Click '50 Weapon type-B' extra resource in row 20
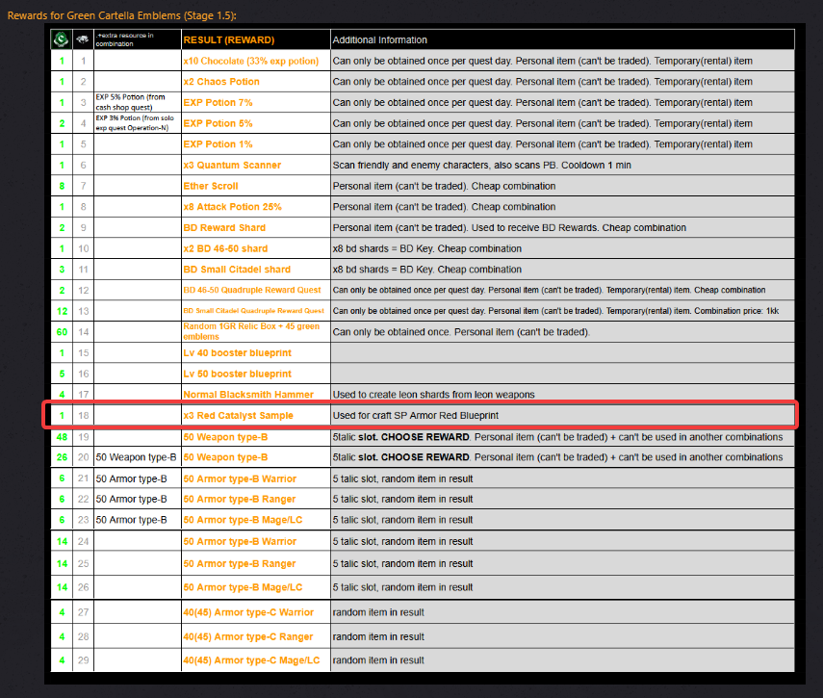This screenshot has width=823, height=698. (136, 457)
